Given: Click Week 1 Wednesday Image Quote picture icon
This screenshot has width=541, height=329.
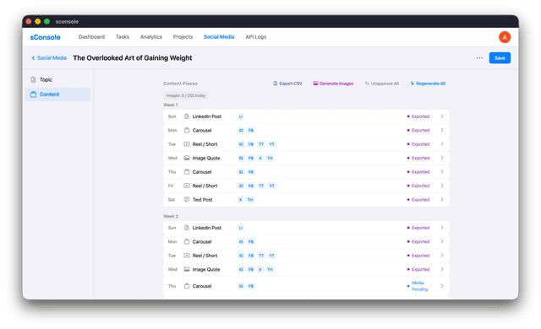Looking at the screenshot, I should (187, 158).
